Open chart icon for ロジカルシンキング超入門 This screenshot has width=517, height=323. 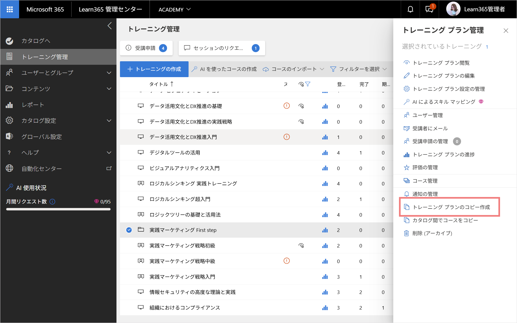coord(325,199)
